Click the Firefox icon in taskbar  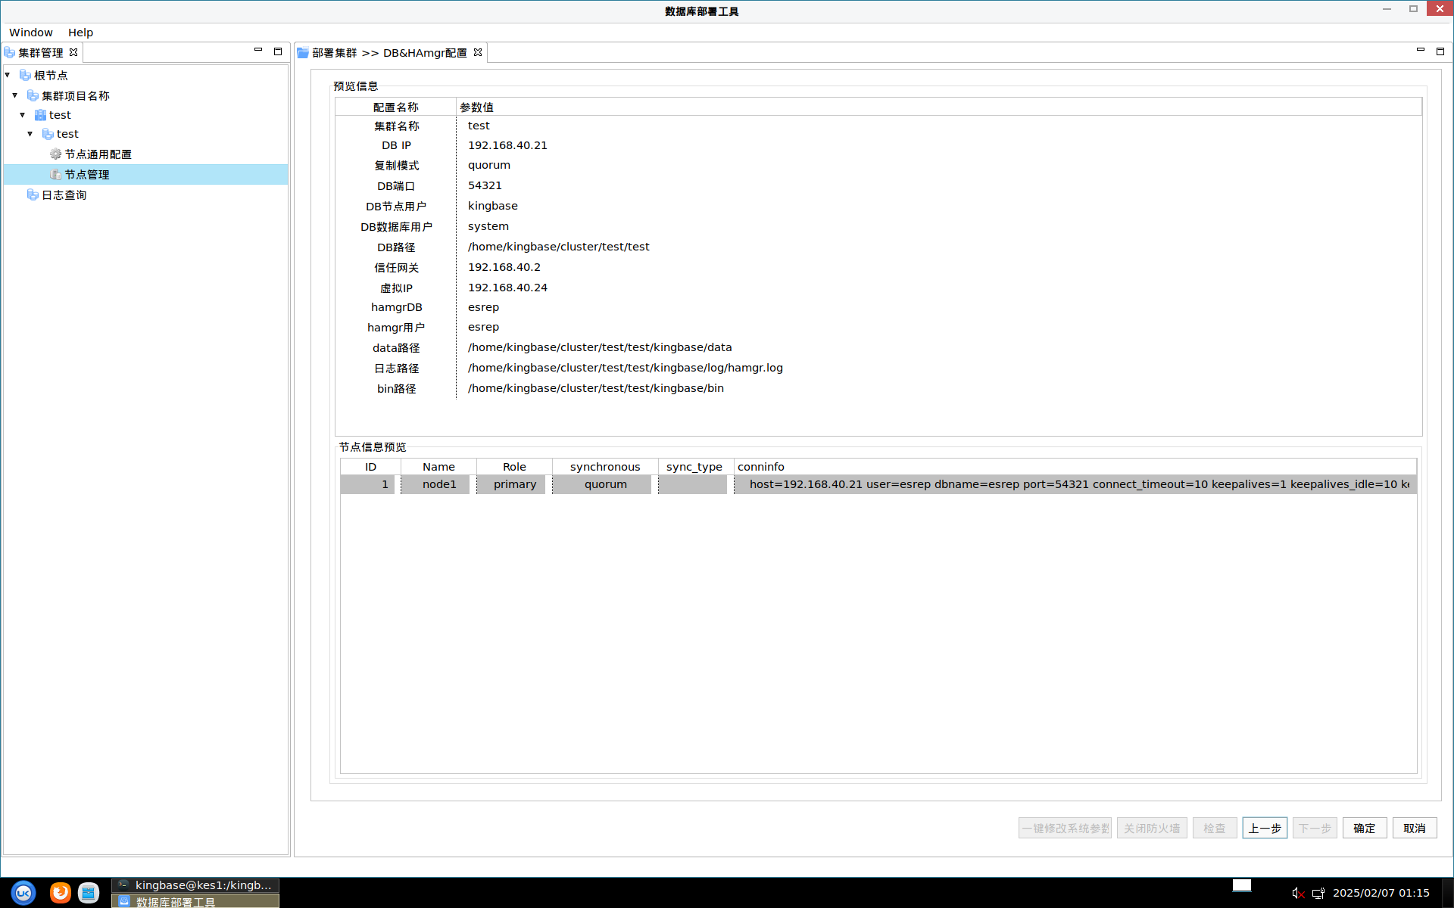(60, 893)
